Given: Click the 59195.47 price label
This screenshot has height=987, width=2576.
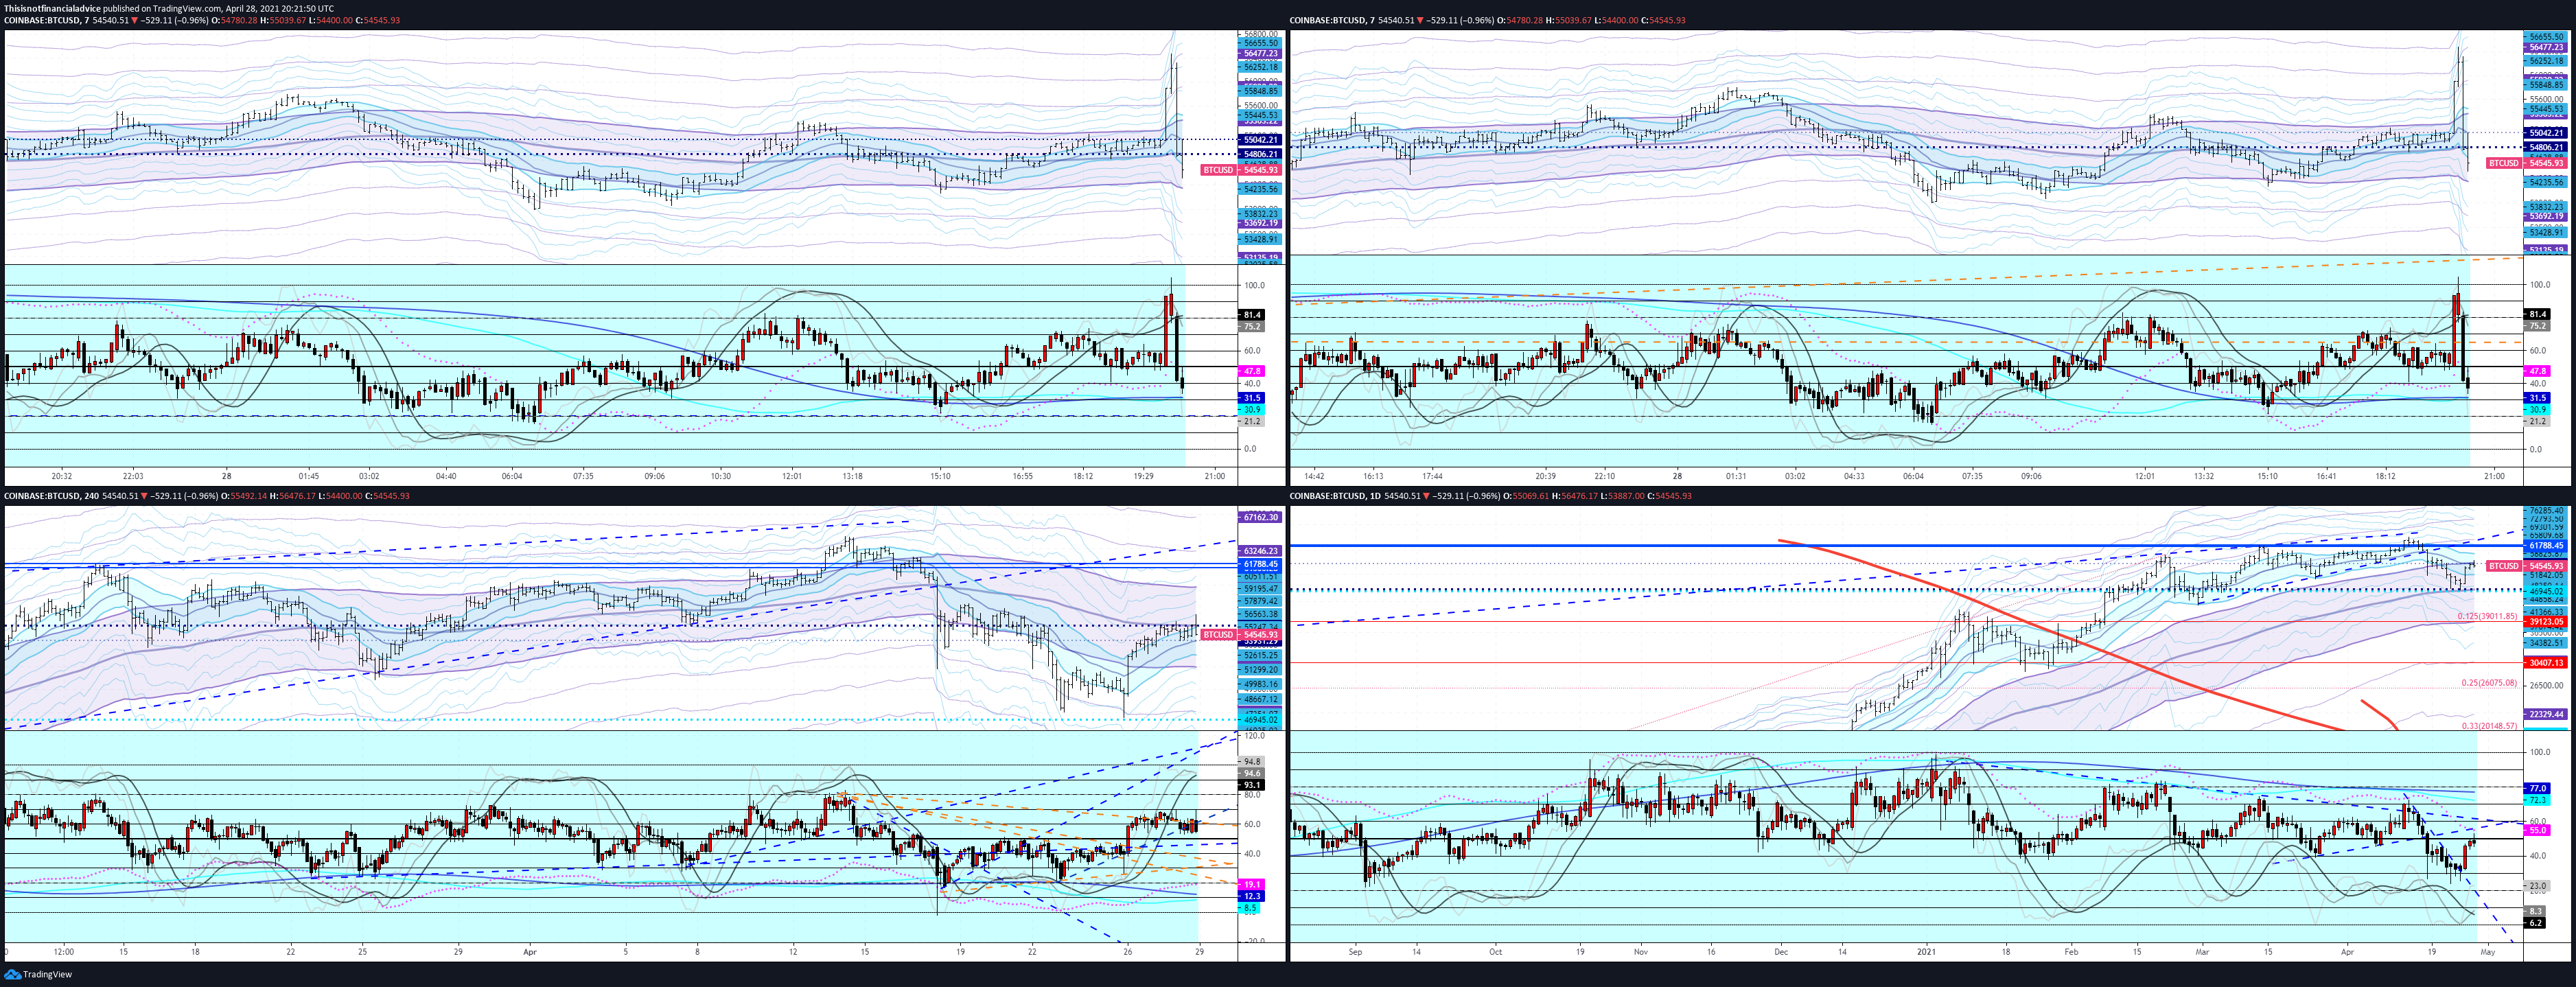Looking at the screenshot, I should pyautogui.click(x=1260, y=589).
